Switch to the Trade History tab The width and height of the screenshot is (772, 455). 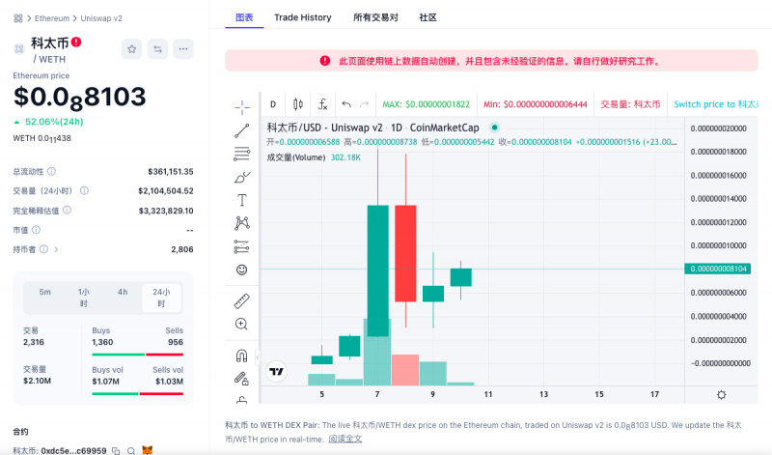[x=303, y=17]
